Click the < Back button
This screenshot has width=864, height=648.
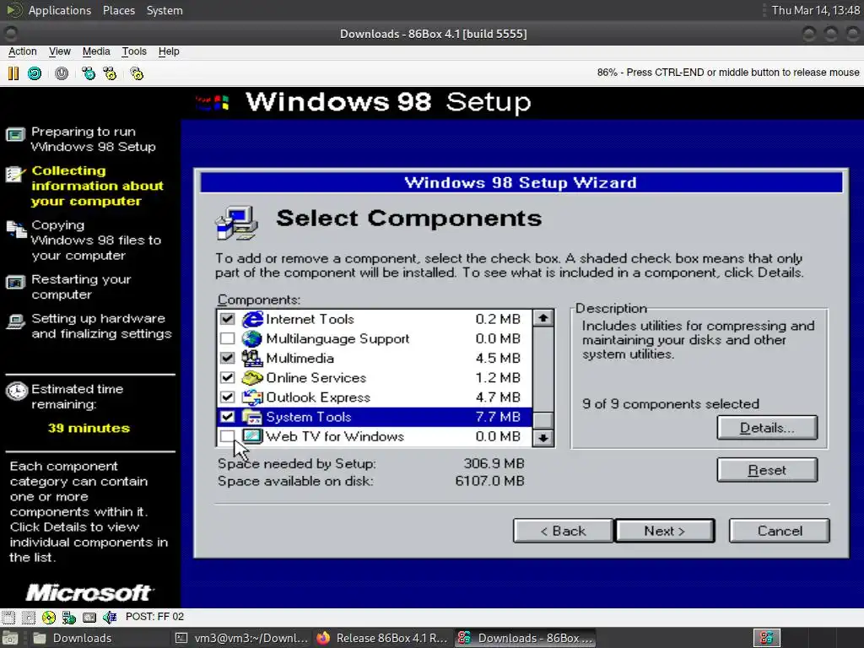coord(563,531)
